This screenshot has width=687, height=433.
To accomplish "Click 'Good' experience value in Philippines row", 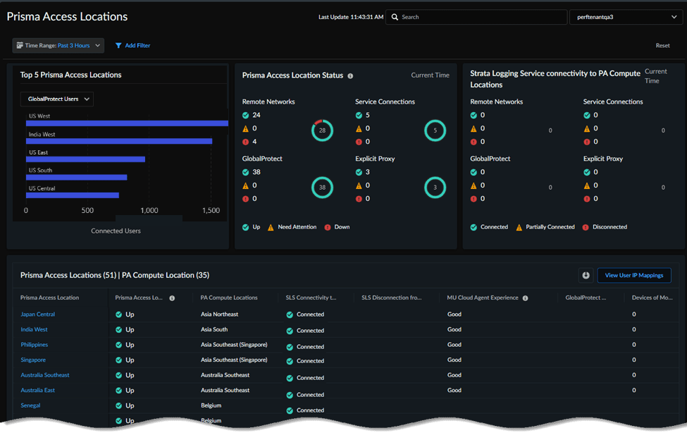I will (x=454, y=345).
